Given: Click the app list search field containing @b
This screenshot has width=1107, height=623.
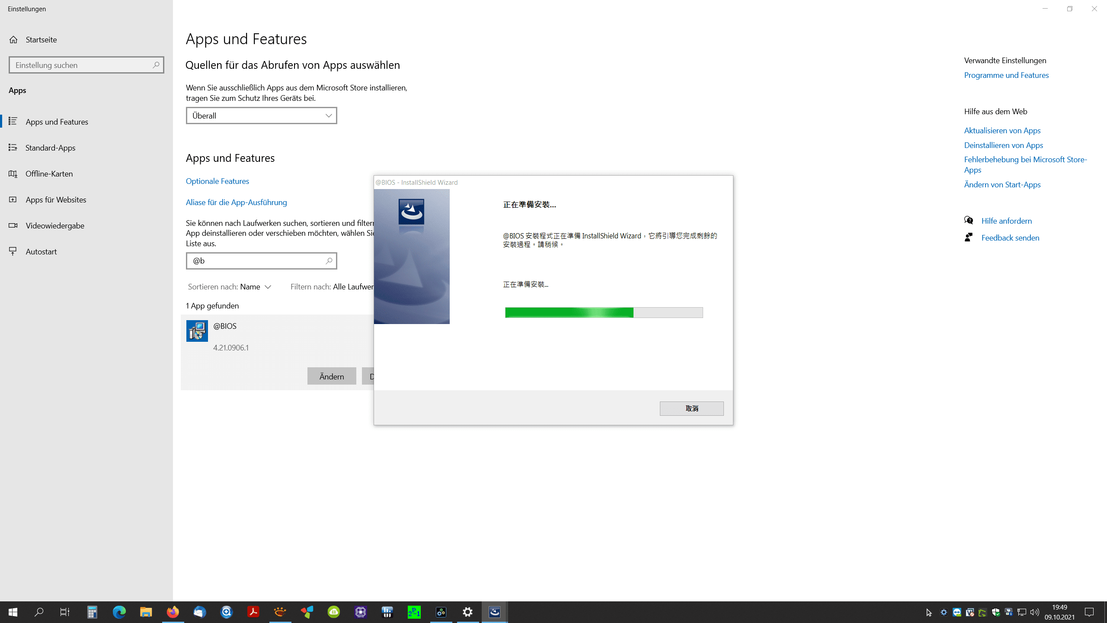Looking at the screenshot, I should [261, 261].
